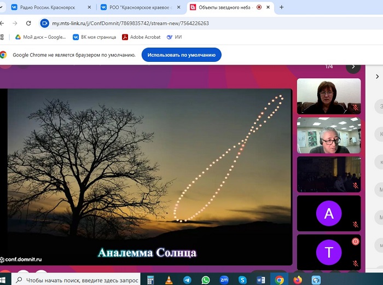The height and width of the screenshot is (285, 383).
Task: Launch VLC media player from taskbar
Action: [x=169, y=280]
